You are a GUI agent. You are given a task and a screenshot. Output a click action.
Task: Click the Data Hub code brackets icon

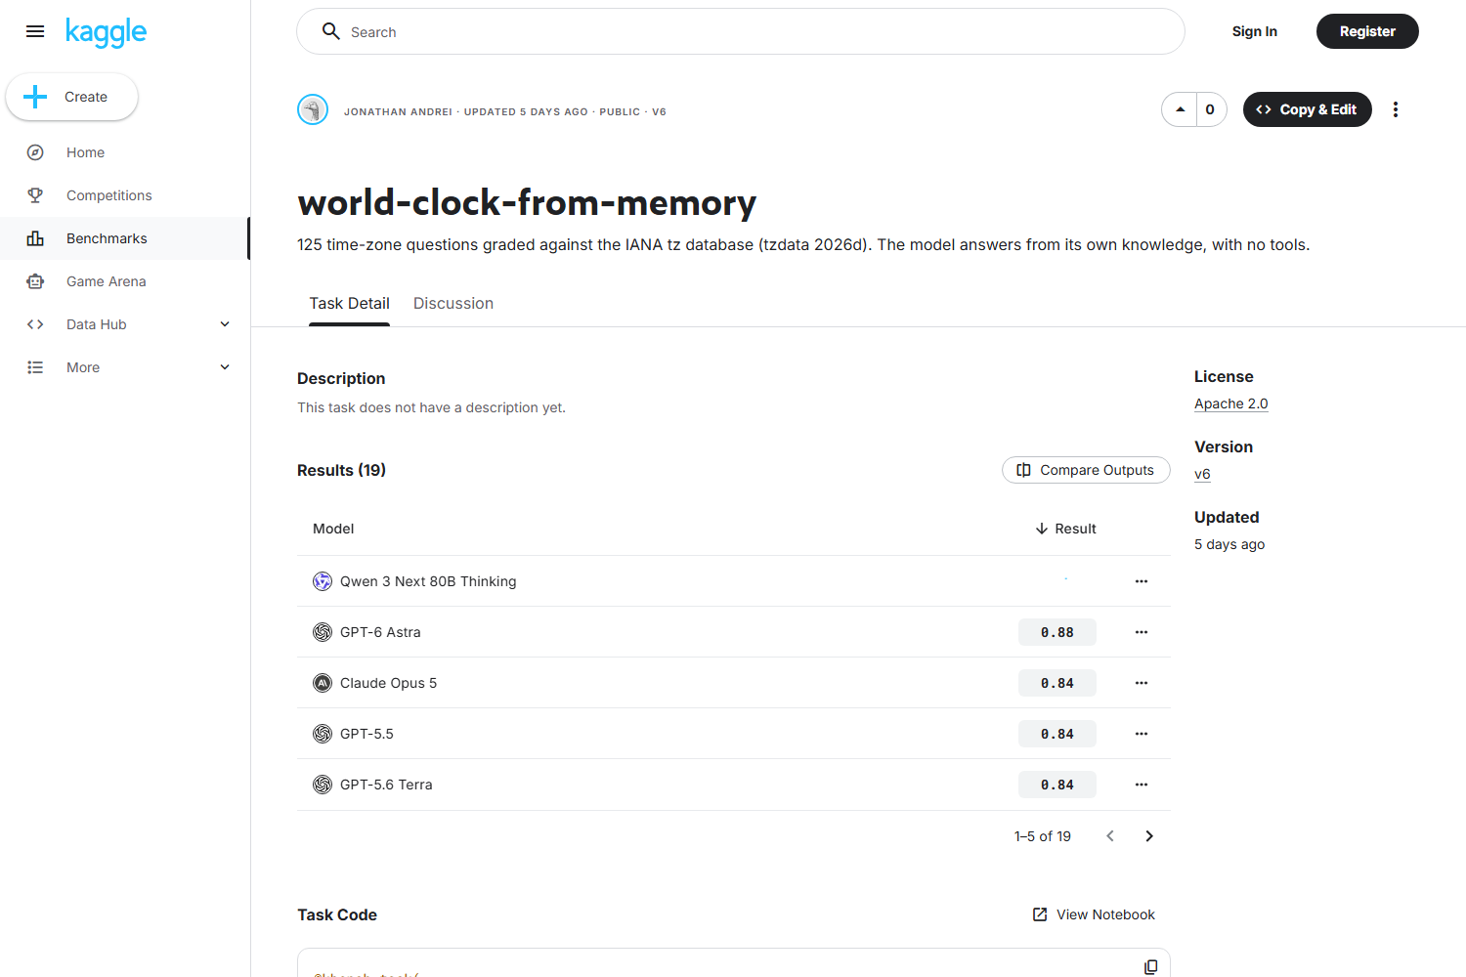tap(35, 324)
